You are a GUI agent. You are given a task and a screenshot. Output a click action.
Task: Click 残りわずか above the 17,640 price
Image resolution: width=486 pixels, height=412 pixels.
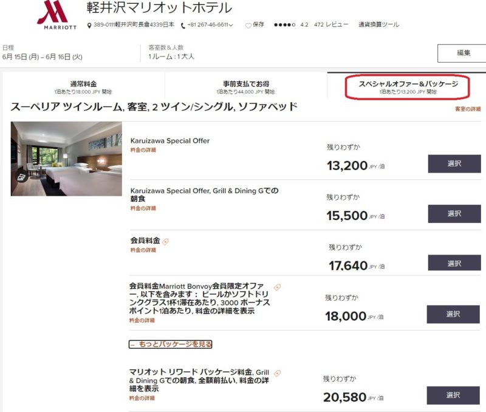pos(346,247)
